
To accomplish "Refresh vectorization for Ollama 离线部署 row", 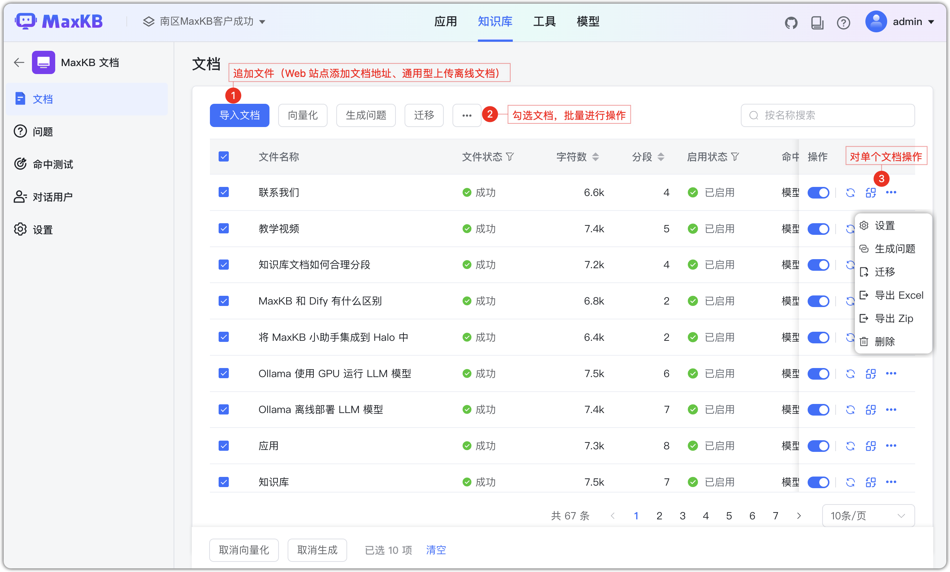I will [x=850, y=409].
